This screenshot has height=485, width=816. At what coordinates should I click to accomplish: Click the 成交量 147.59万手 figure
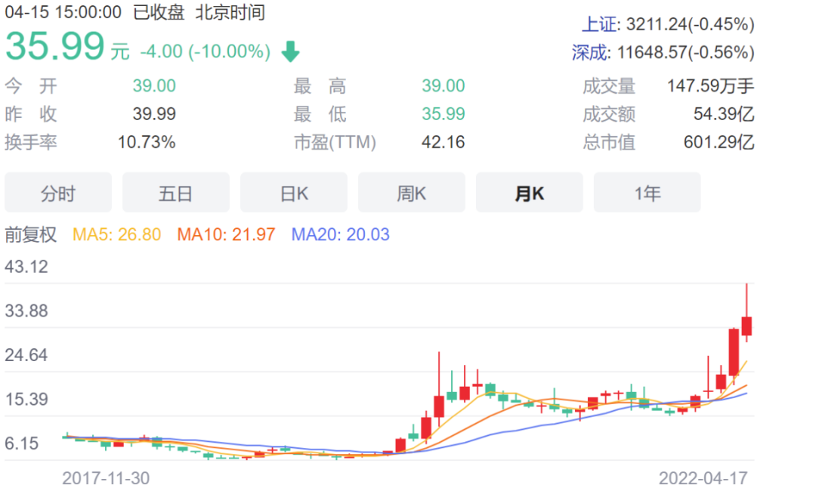[709, 85]
